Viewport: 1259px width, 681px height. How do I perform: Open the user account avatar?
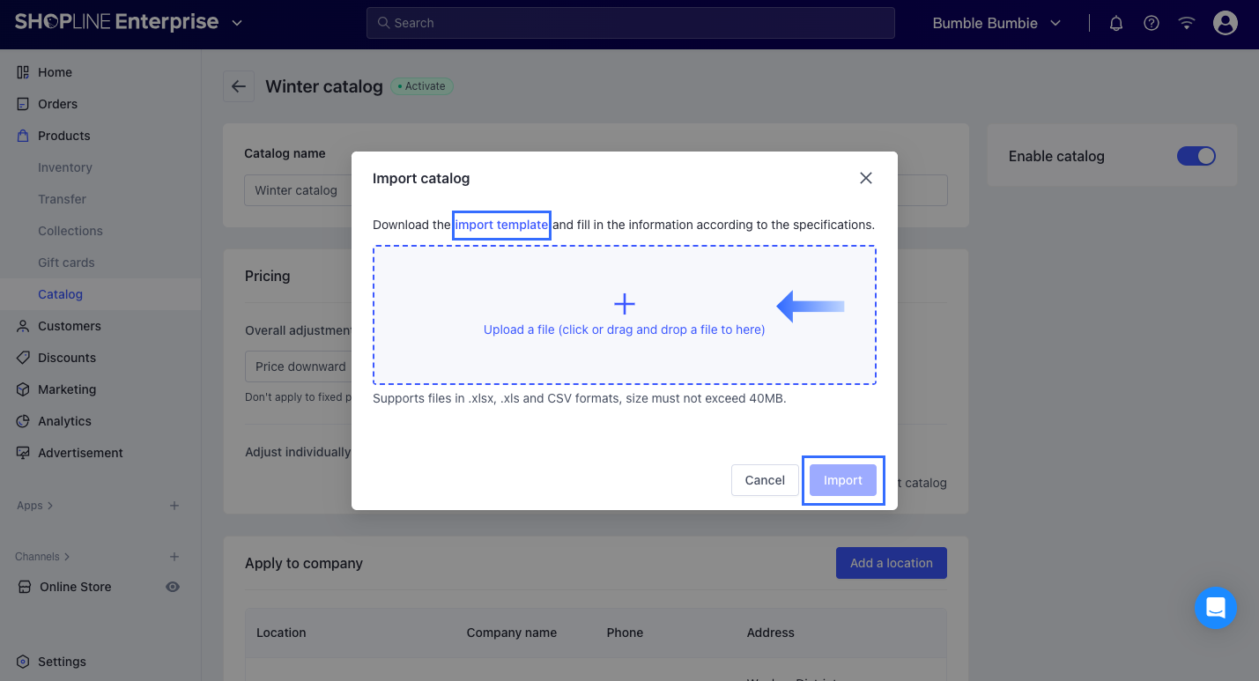tap(1226, 24)
